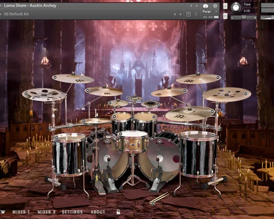Open the left kick drum selector arrow
This screenshot has height=219, width=274.
point(107,141)
